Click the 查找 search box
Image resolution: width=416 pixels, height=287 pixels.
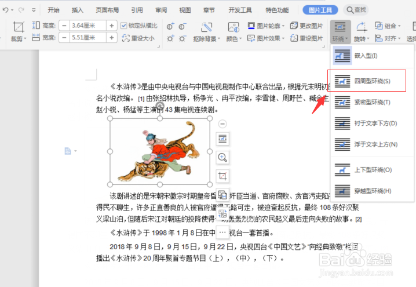pyautogui.click(x=356, y=10)
